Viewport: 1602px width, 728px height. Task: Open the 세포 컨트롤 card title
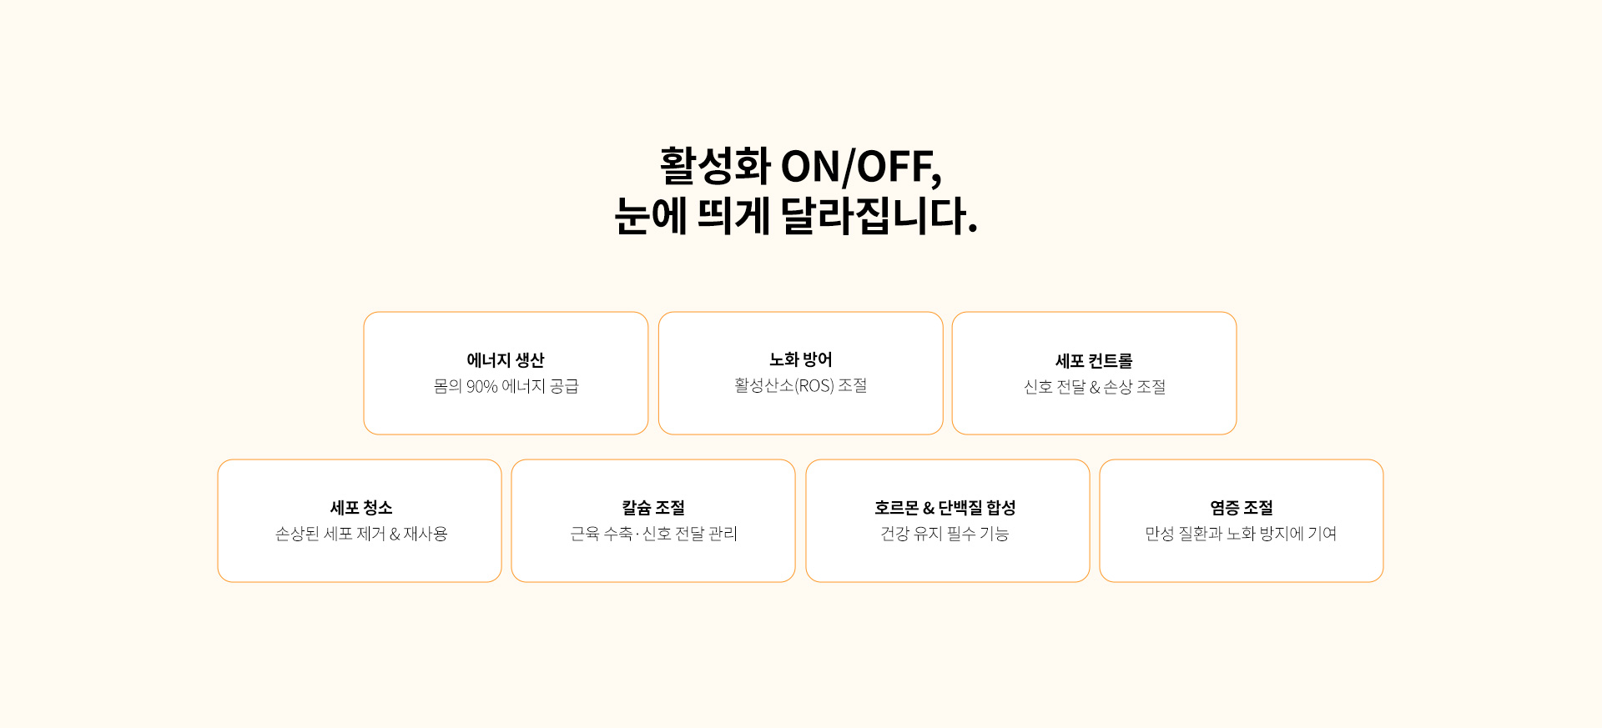pos(1094,361)
